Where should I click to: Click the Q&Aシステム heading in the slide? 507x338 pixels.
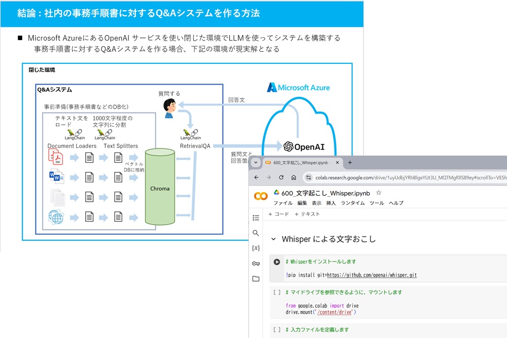click(x=55, y=90)
